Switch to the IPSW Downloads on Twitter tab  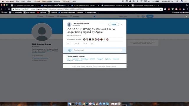85,5
